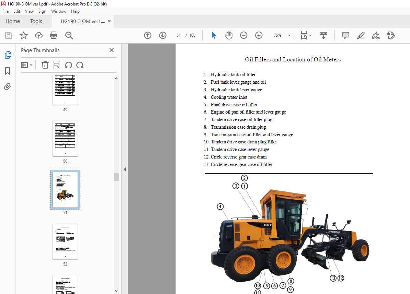This screenshot has height=294, width=410.
Task: Select page 51 thumbnail
Action: coord(65,190)
